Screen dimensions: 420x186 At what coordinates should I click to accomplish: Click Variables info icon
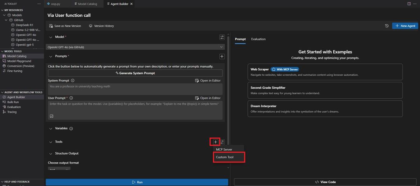point(71,129)
